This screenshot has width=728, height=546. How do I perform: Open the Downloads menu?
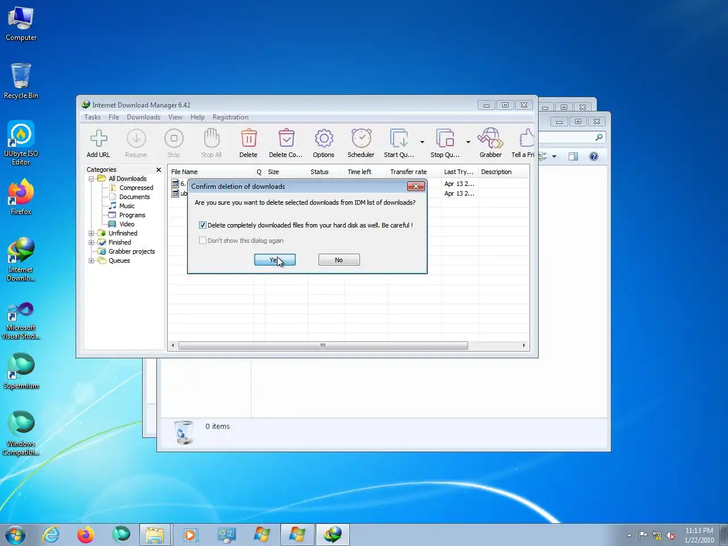coord(143,117)
